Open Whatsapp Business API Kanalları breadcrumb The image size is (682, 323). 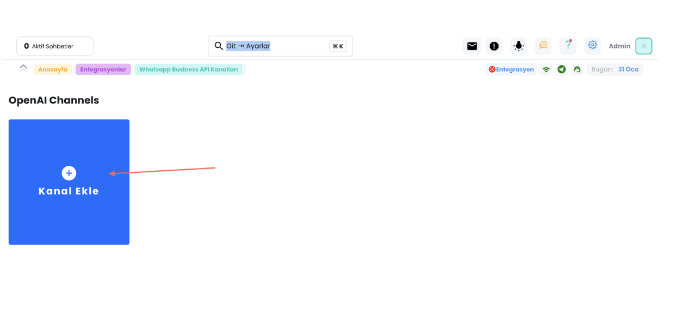click(189, 70)
